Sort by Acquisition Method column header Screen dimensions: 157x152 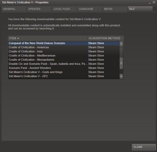105,38
